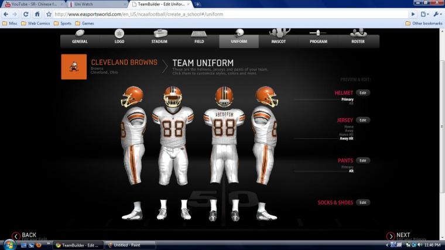Open the Other bookmarks folder
445x250 pixels.
click(424, 23)
